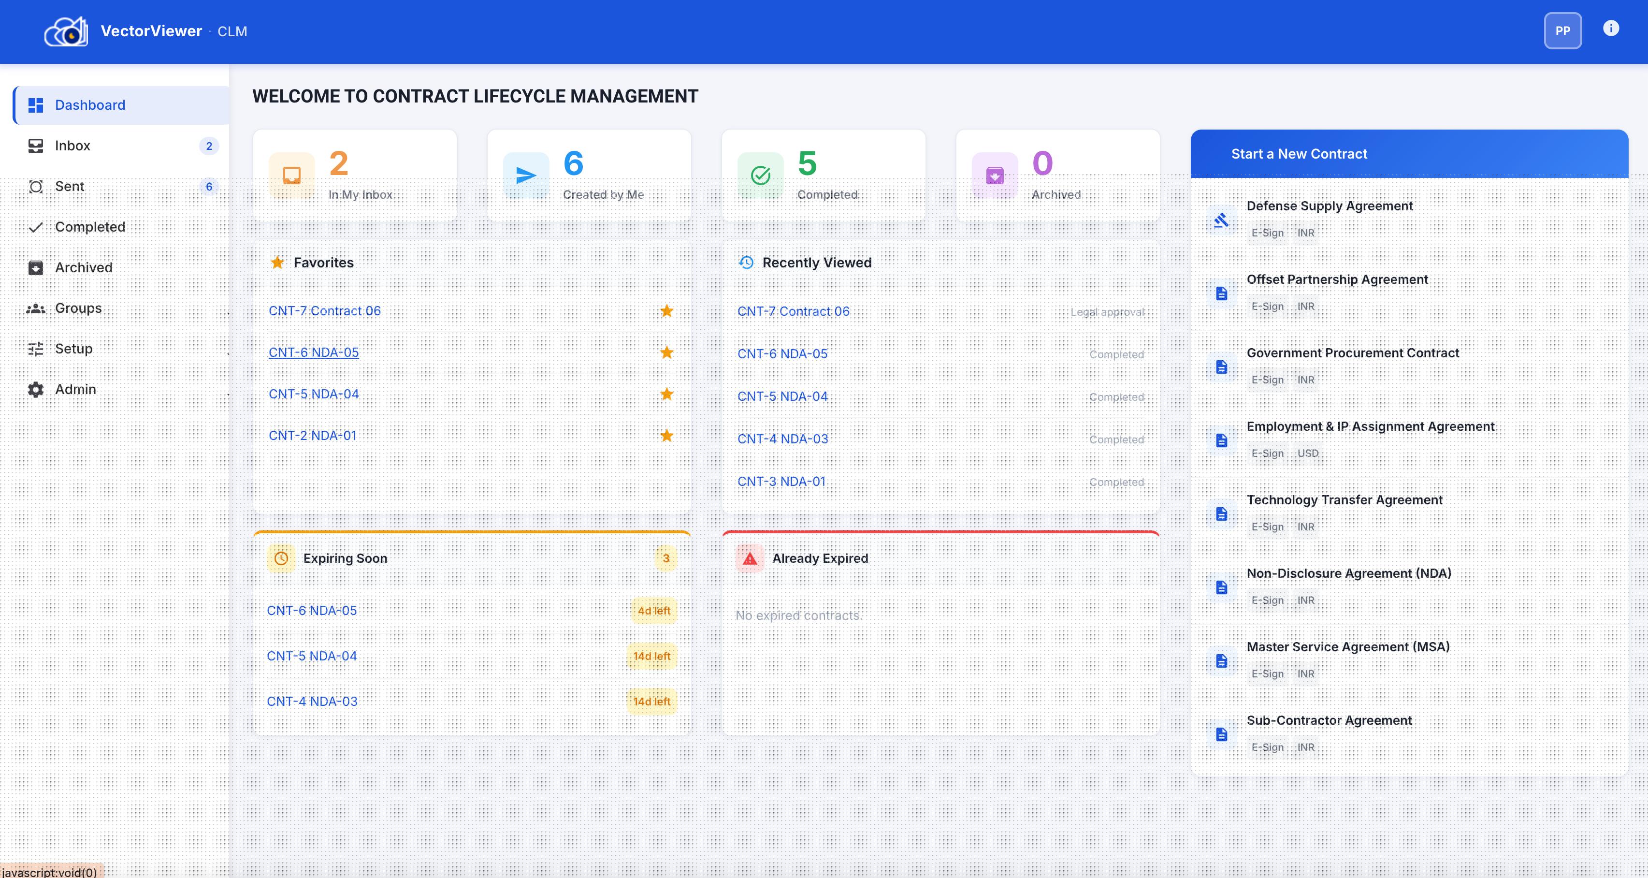The image size is (1648, 878).
Task: Unfavorite CNT-5 NDA-04 star
Action: 666,394
